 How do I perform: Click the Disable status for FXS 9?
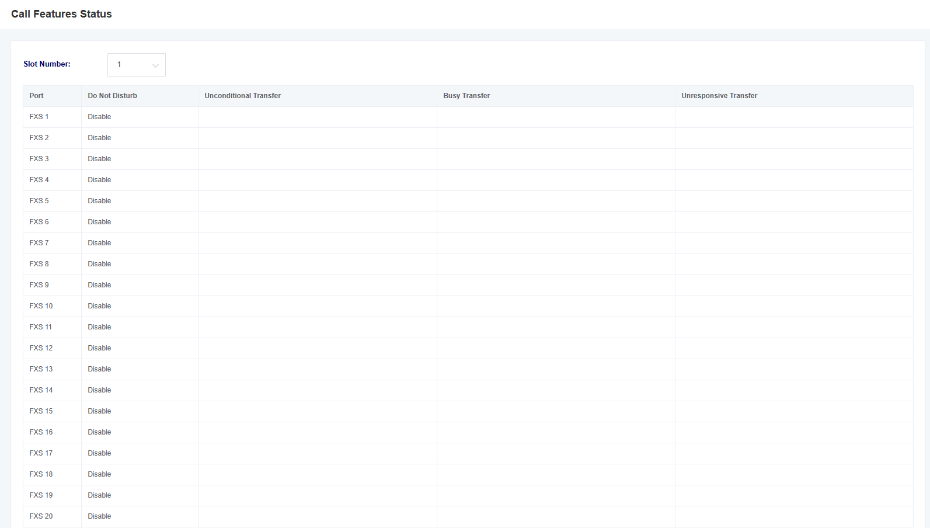[x=99, y=285]
